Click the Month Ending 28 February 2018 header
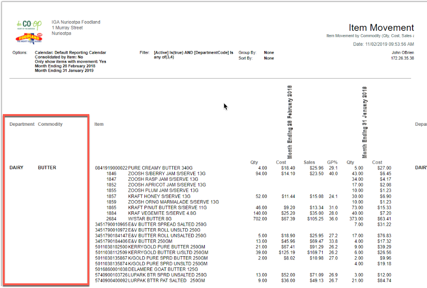The image size is (427, 288). 289,122
